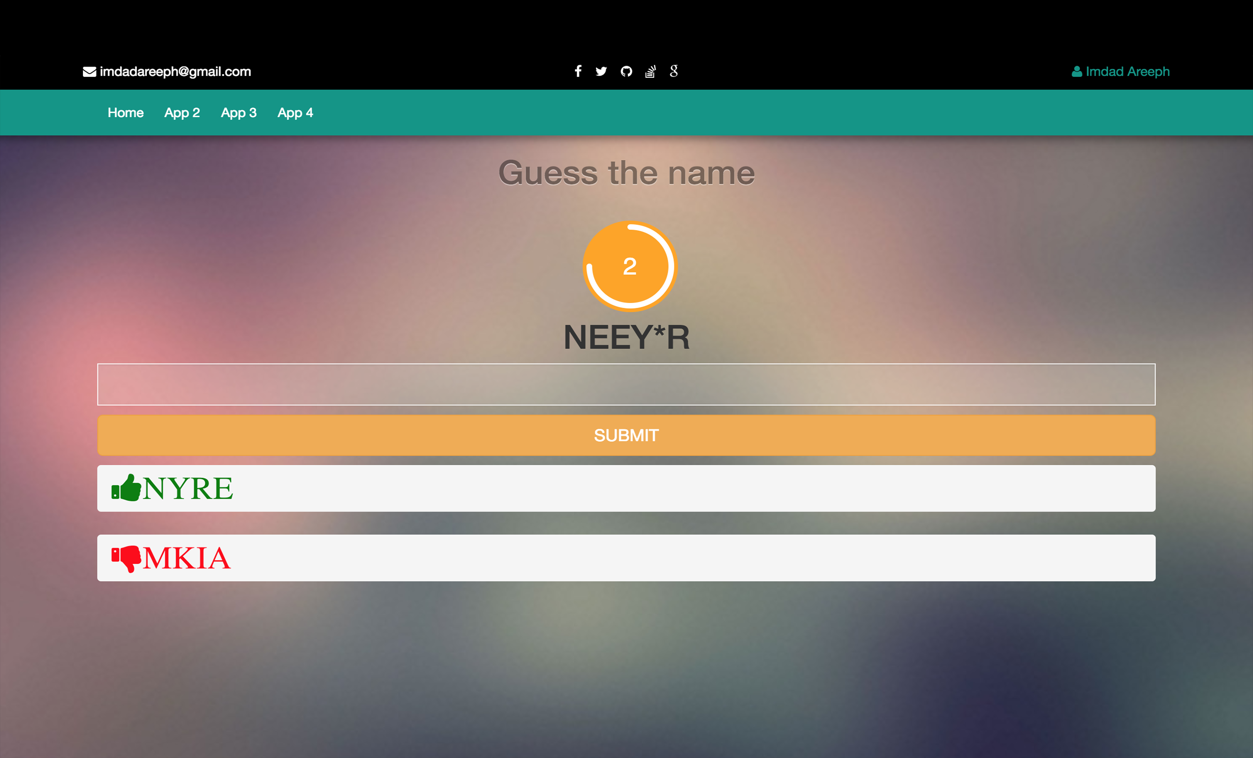Navigate to App 4
The height and width of the screenshot is (758, 1253).
[x=295, y=113]
